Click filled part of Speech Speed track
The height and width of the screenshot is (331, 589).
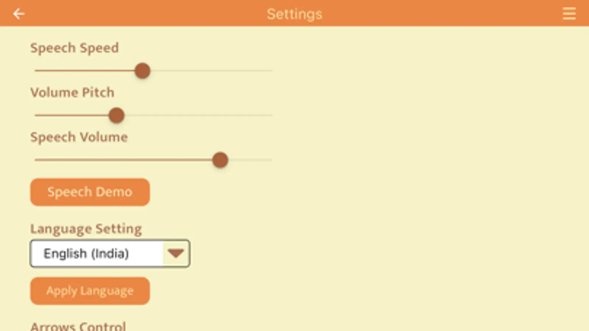pyautogui.click(x=85, y=71)
